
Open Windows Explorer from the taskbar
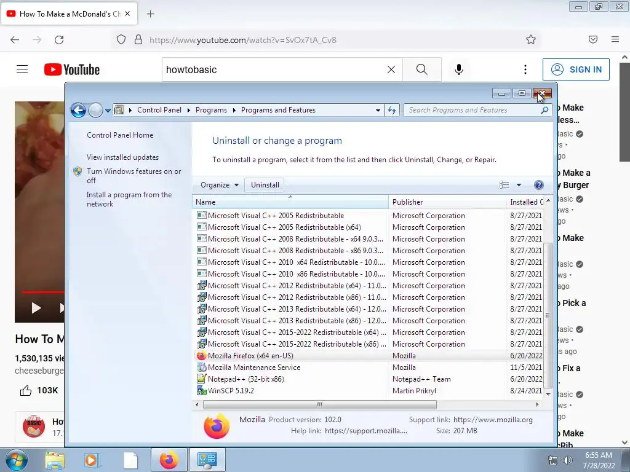[55, 460]
